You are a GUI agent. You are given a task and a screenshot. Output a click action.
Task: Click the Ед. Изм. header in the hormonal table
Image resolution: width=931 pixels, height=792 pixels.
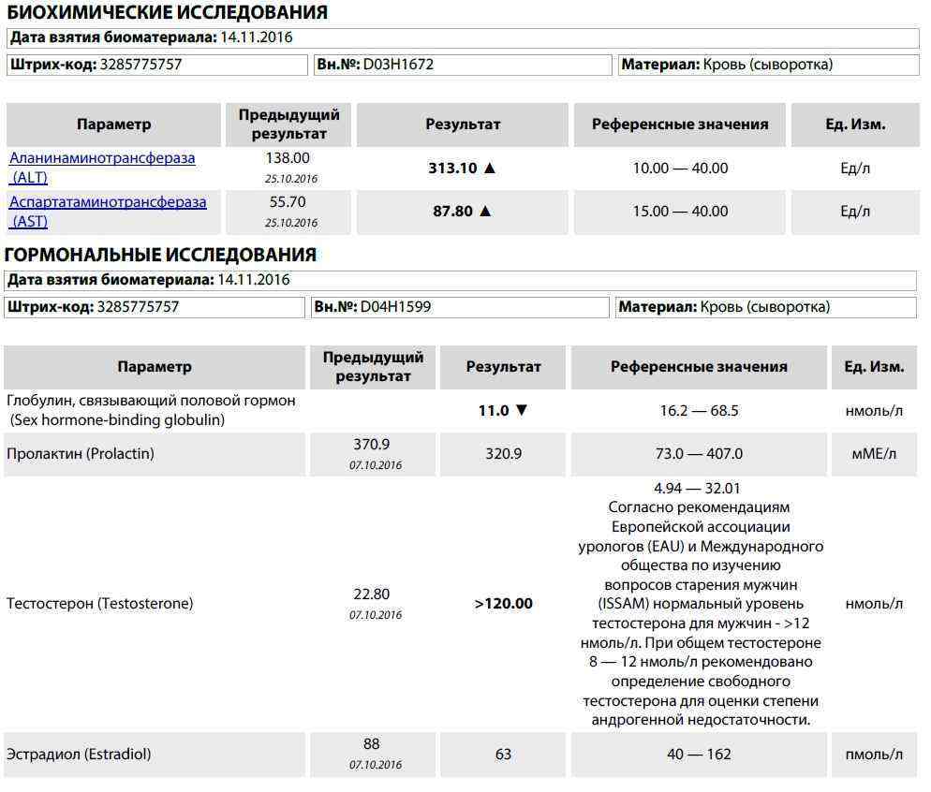(873, 367)
